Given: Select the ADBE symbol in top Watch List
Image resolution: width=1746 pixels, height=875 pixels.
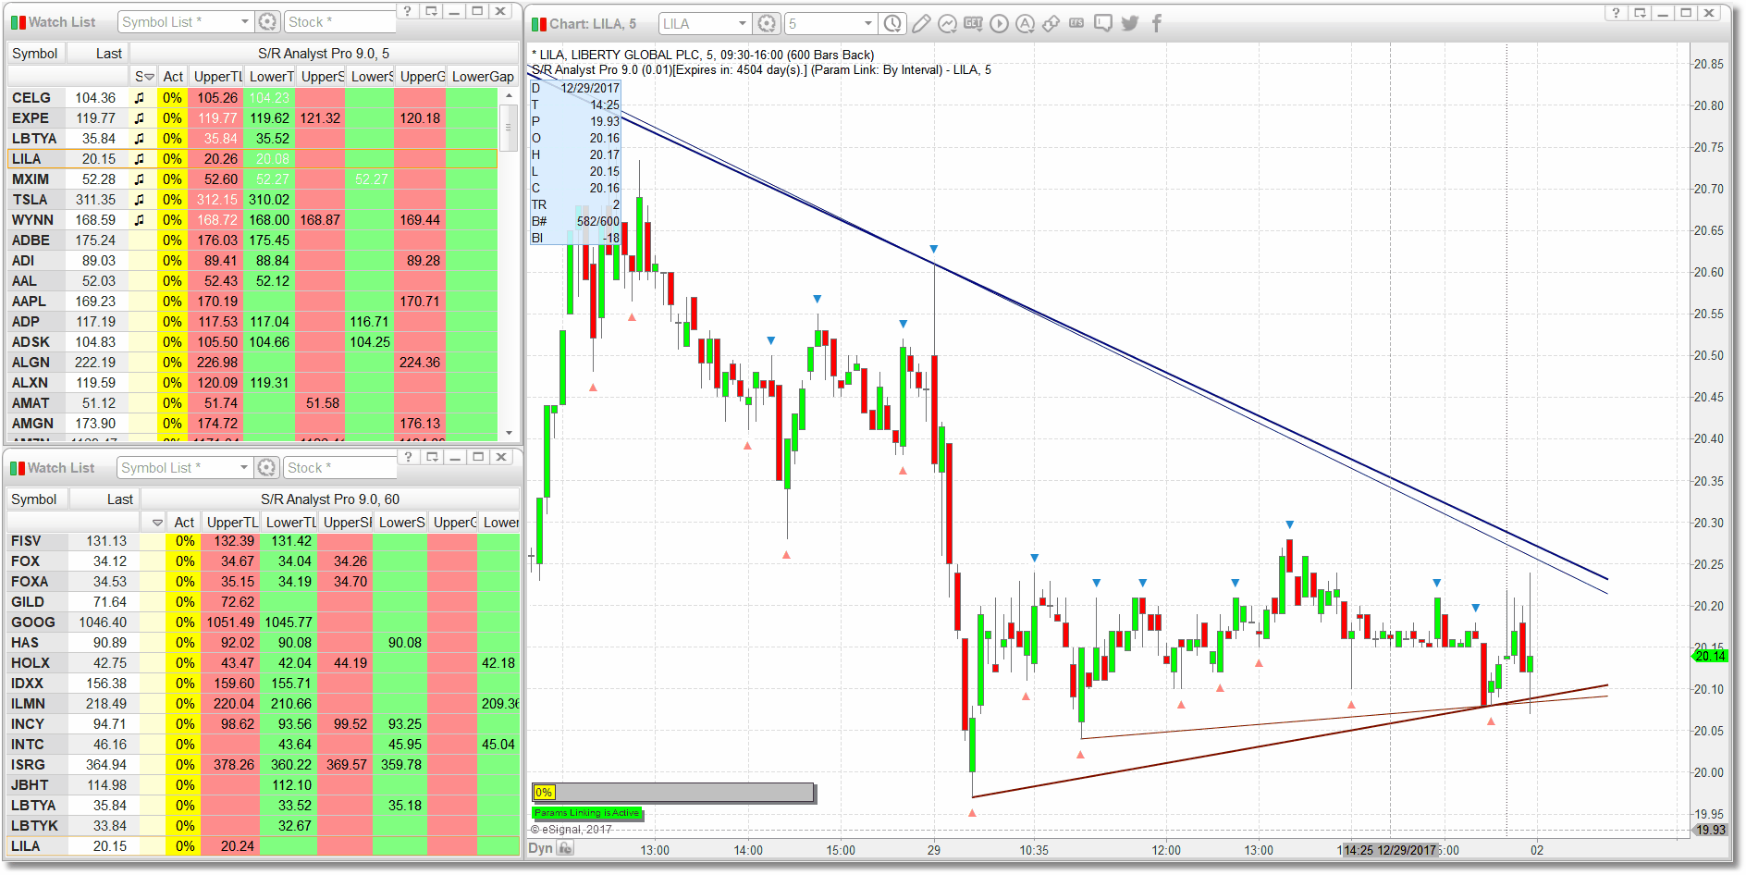Looking at the screenshot, I should [x=31, y=240].
